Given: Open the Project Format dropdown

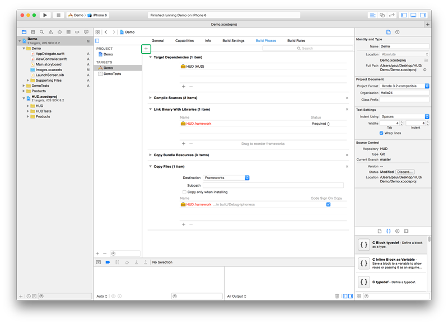Looking at the screenshot, I should [404, 86].
